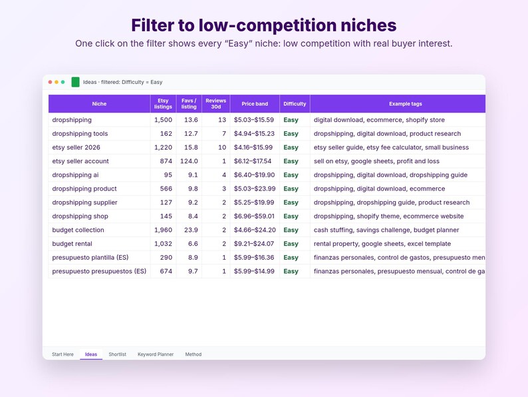This screenshot has width=528, height=397.
Task: Click the 23.9 favs per listing value
Action: [x=189, y=230]
